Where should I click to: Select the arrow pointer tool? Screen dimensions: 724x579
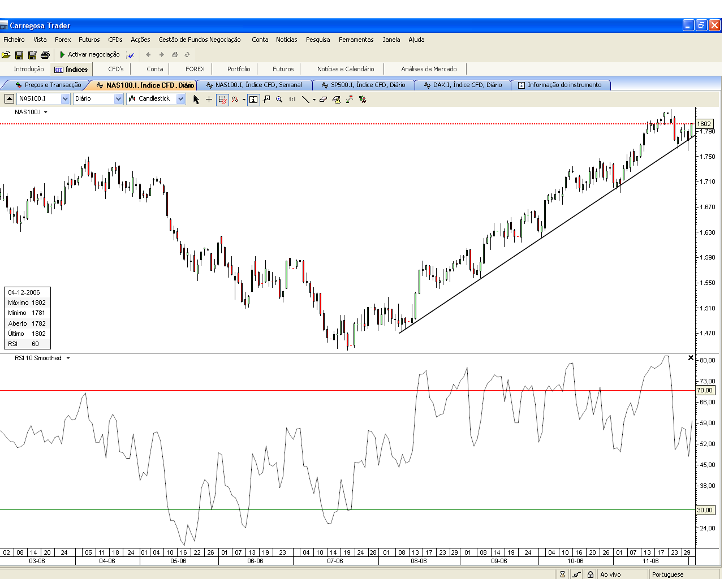[x=196, y=100]
